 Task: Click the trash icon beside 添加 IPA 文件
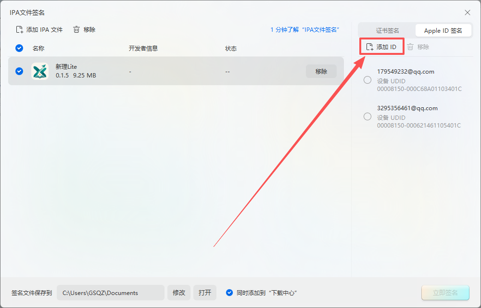(76, 30)
